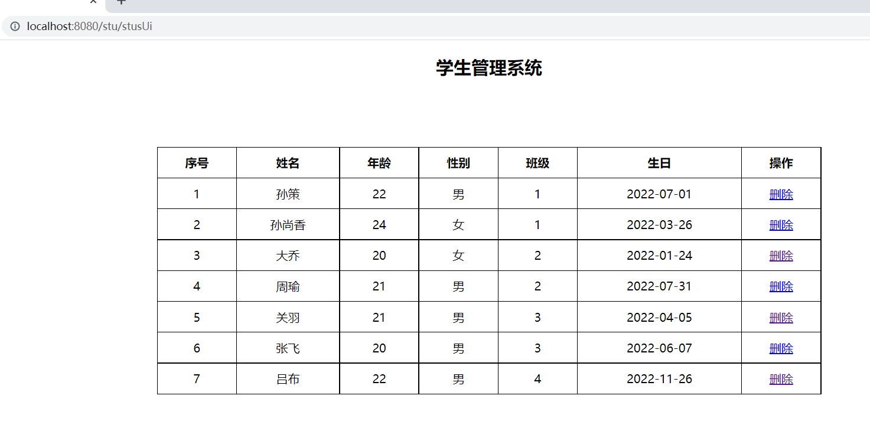Switch to the open browser tab
Viewport: 870px width, 428px height.
47,4
